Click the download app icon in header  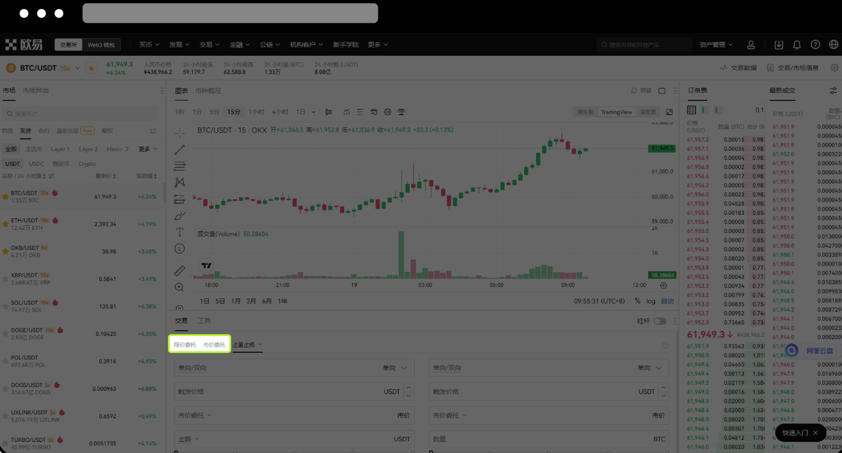tap(779, 44)
